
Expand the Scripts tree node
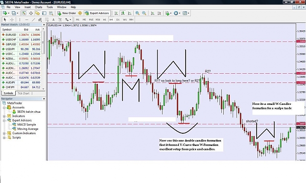pyautogui.click(x=4, y=138)
